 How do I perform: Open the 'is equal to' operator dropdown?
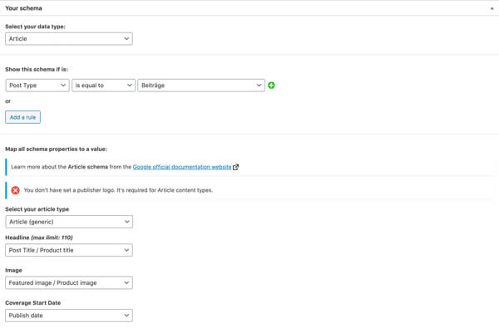[x=103, y=86]
